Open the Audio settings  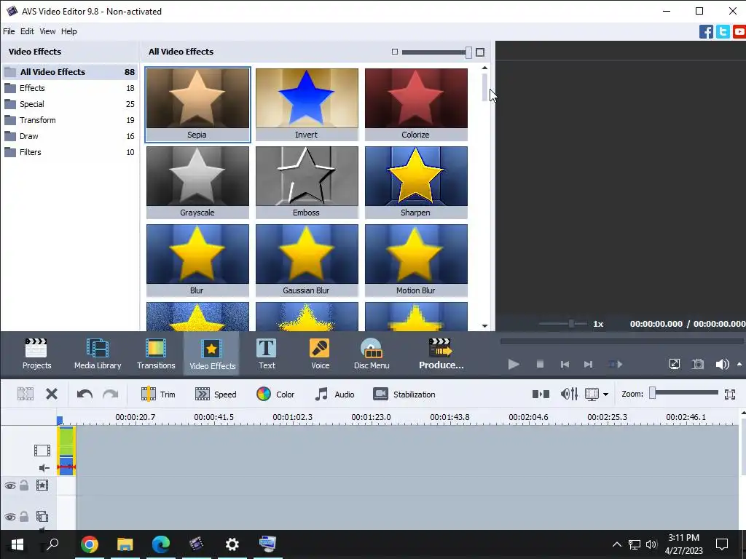pyautogui.click(x=335, y=394)
